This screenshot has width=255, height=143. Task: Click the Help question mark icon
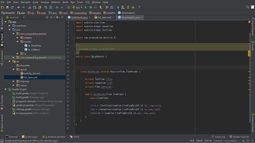[139, 8]
